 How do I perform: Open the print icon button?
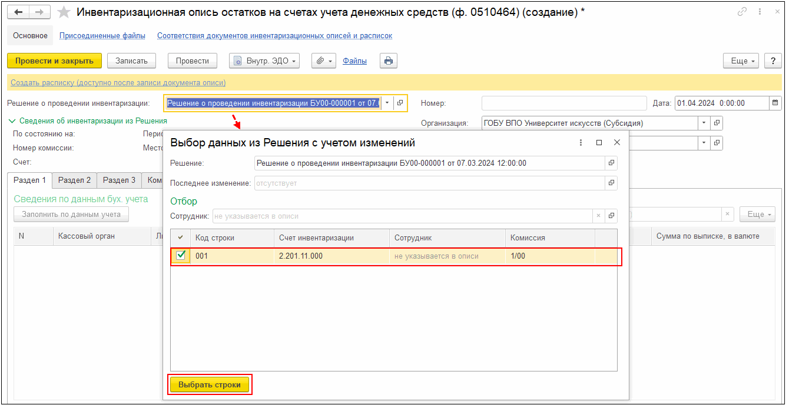click(x=389, y=61)
